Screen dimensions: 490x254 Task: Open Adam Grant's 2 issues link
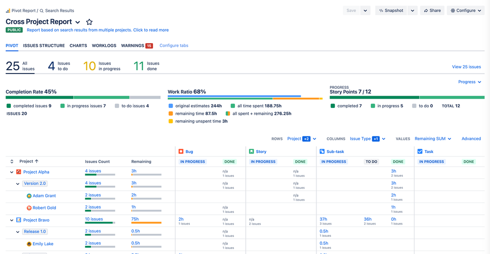[93, 195]
